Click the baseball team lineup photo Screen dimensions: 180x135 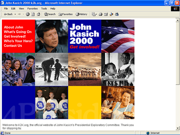coord(85,69)
